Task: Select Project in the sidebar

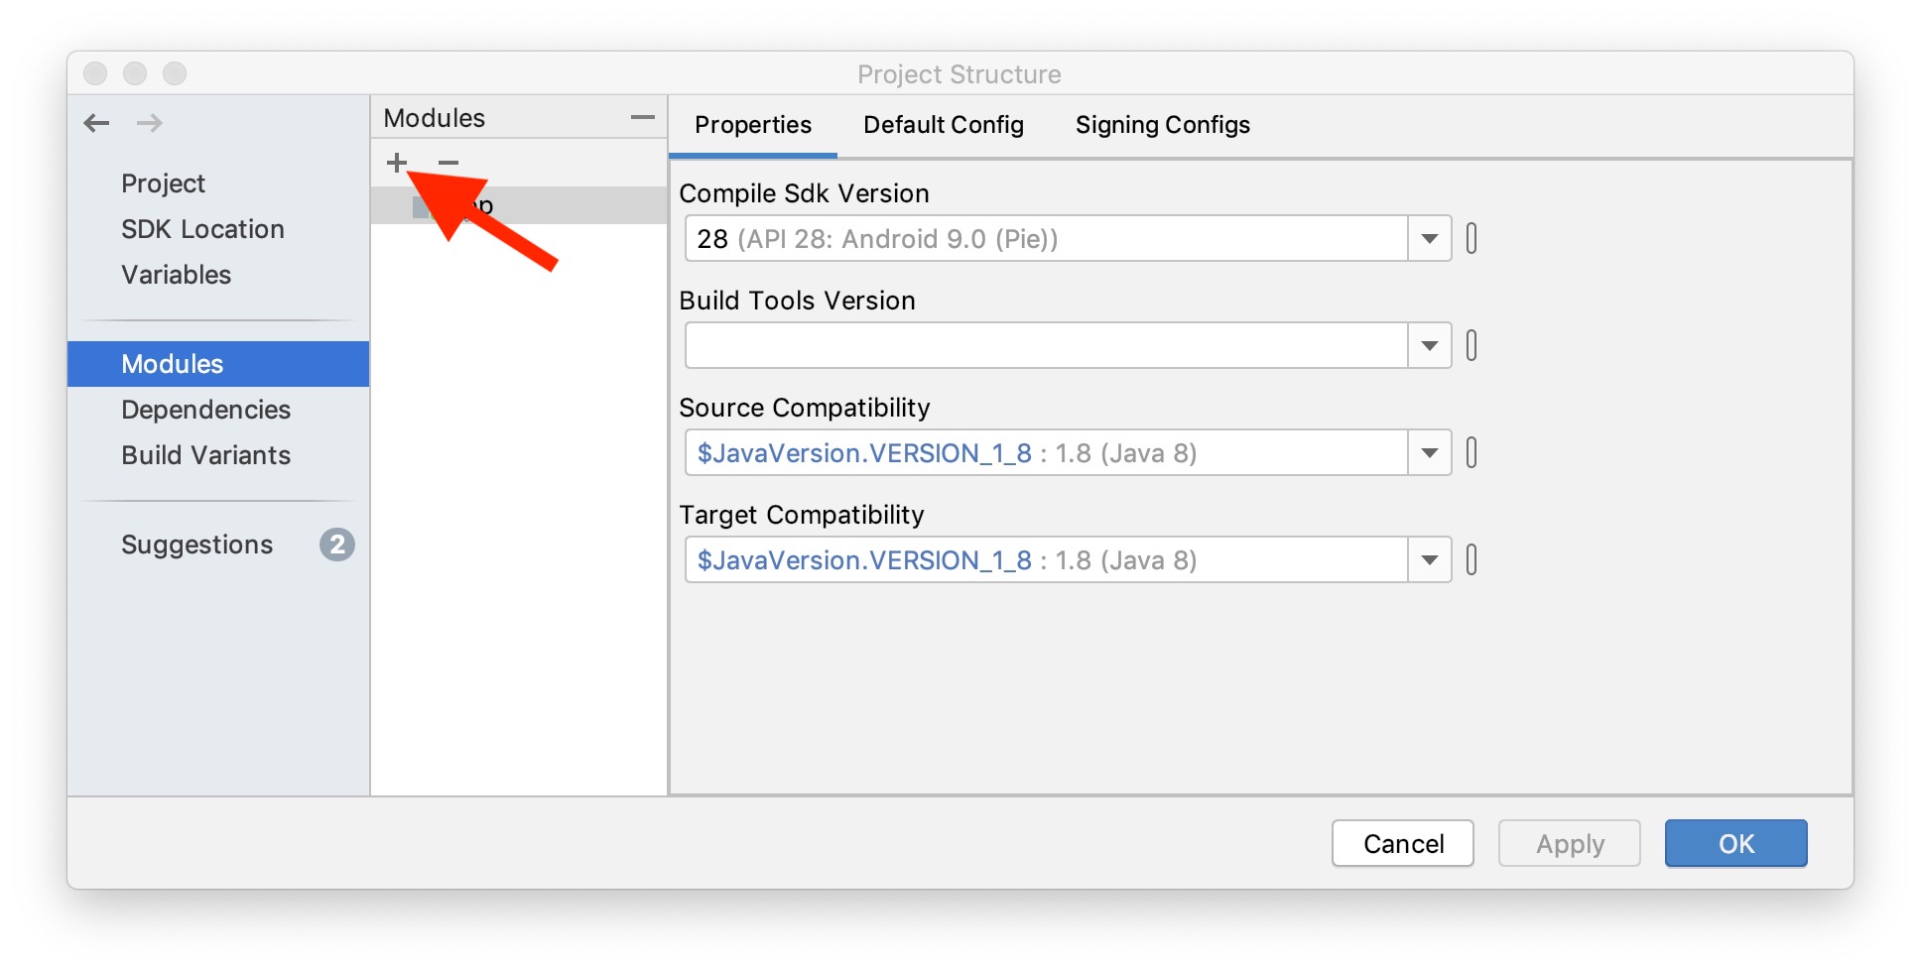Action: click(x=164, y=183)
